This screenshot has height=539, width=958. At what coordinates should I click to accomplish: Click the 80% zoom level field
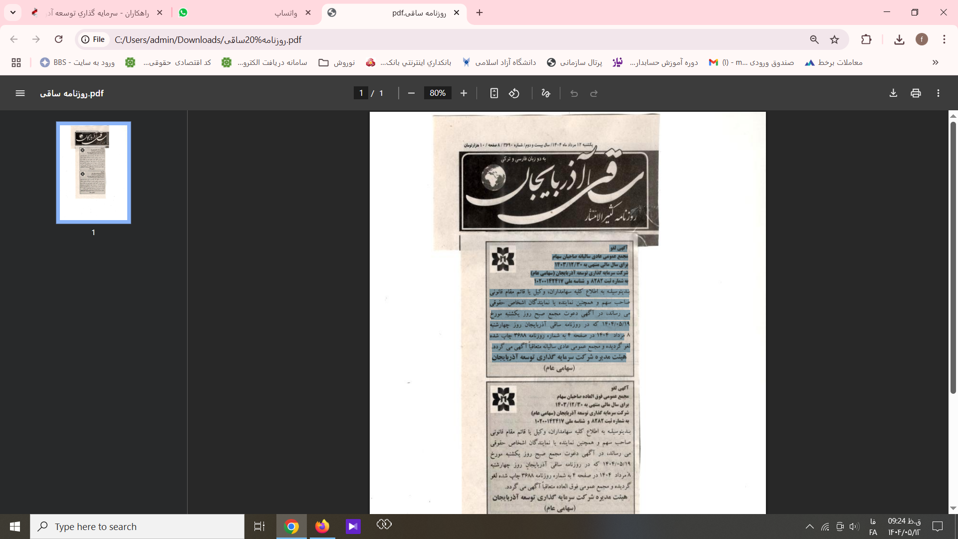[438, 93]
